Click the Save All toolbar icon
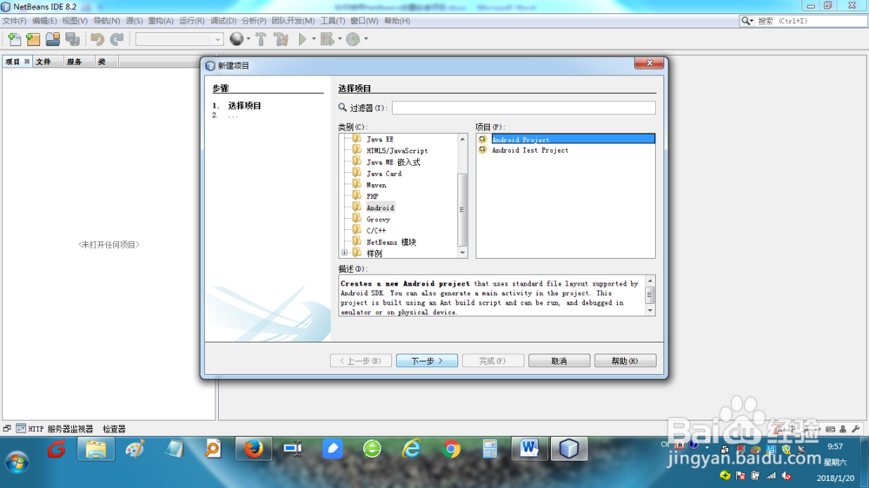This screenshot has width=869, height=488. tap(72, 39)
